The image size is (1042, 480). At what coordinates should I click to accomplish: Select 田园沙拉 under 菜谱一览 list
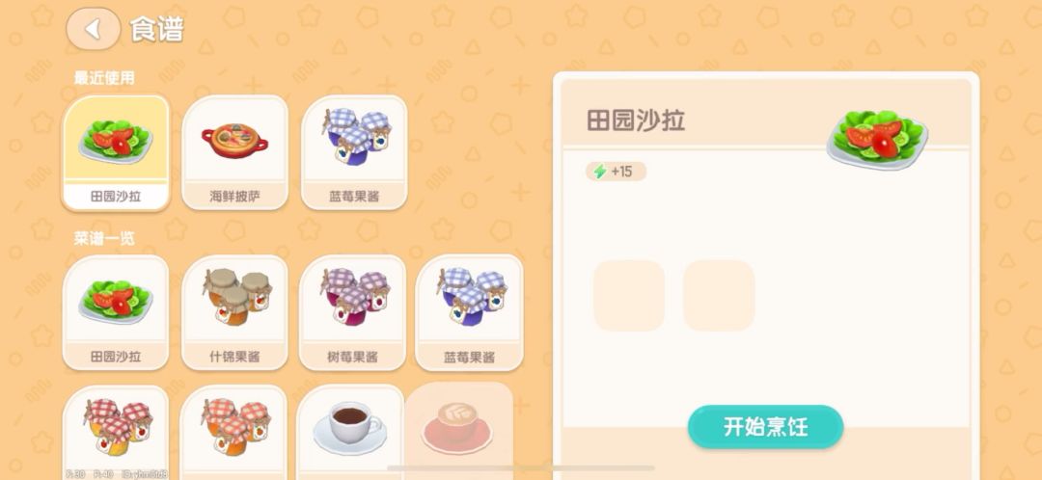[117, 312]
